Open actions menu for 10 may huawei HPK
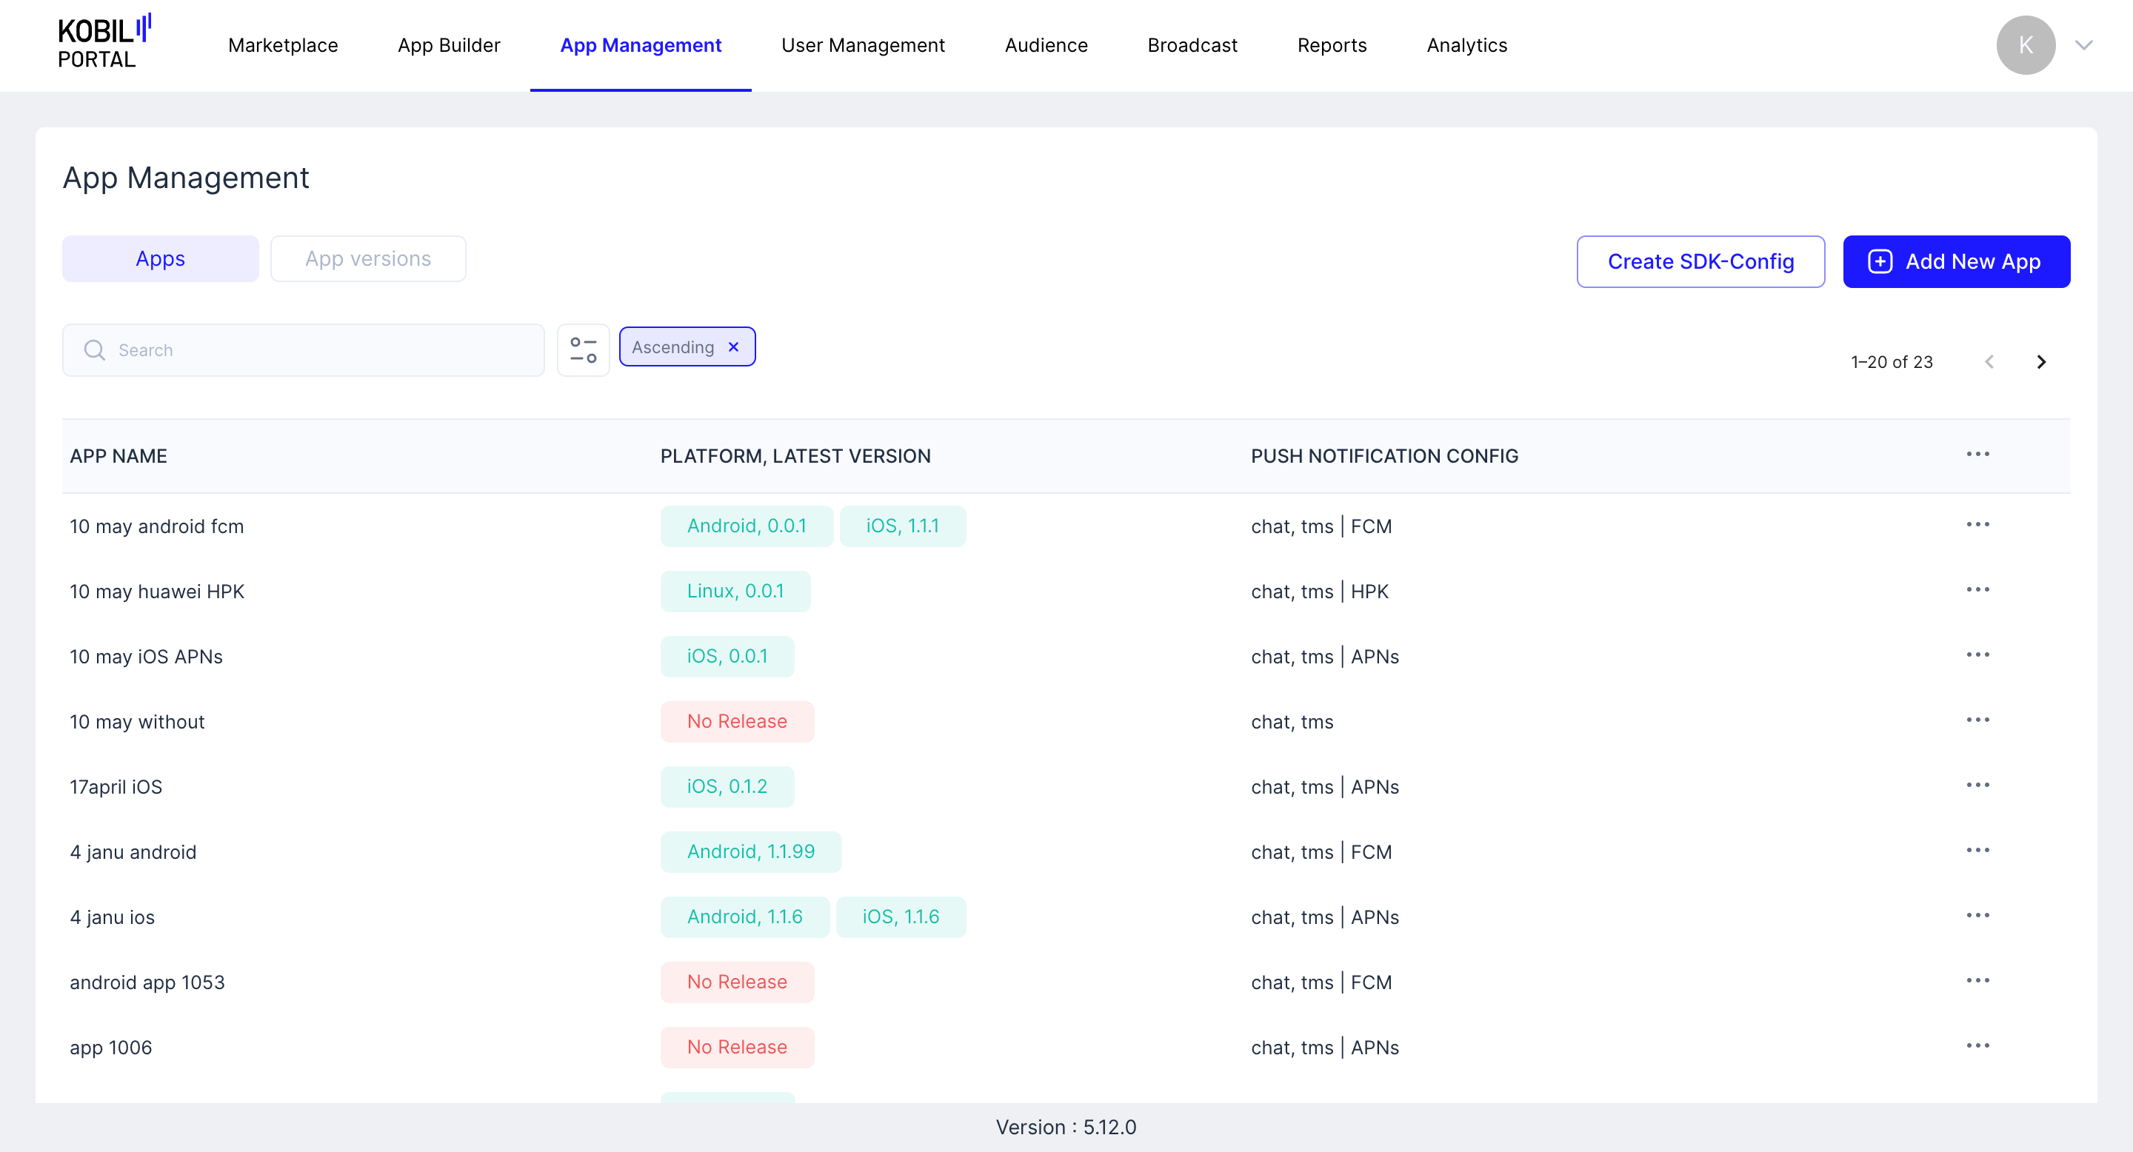 click(x=1977, y=590)
